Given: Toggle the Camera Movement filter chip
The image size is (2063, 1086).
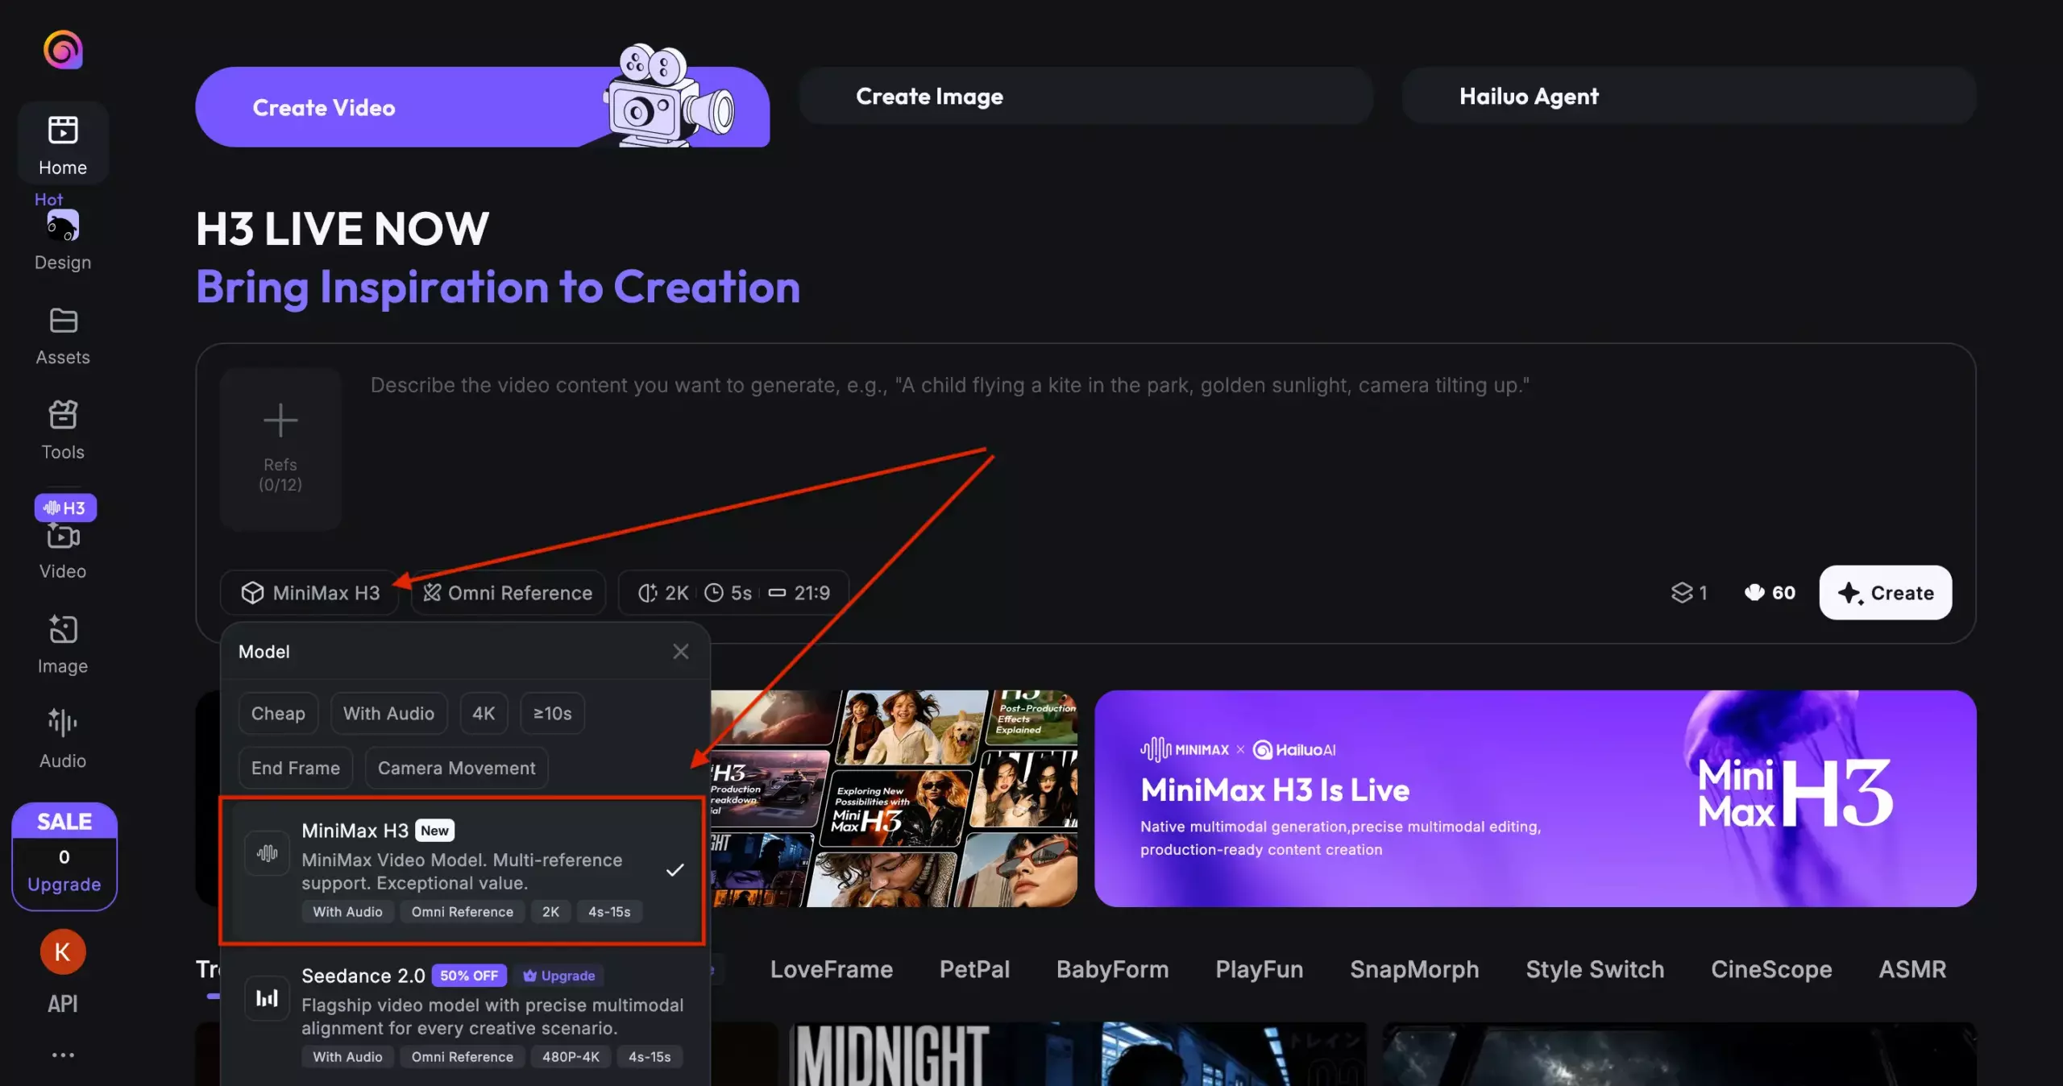Looking at the screenshot, I should (x=456, y=768).
